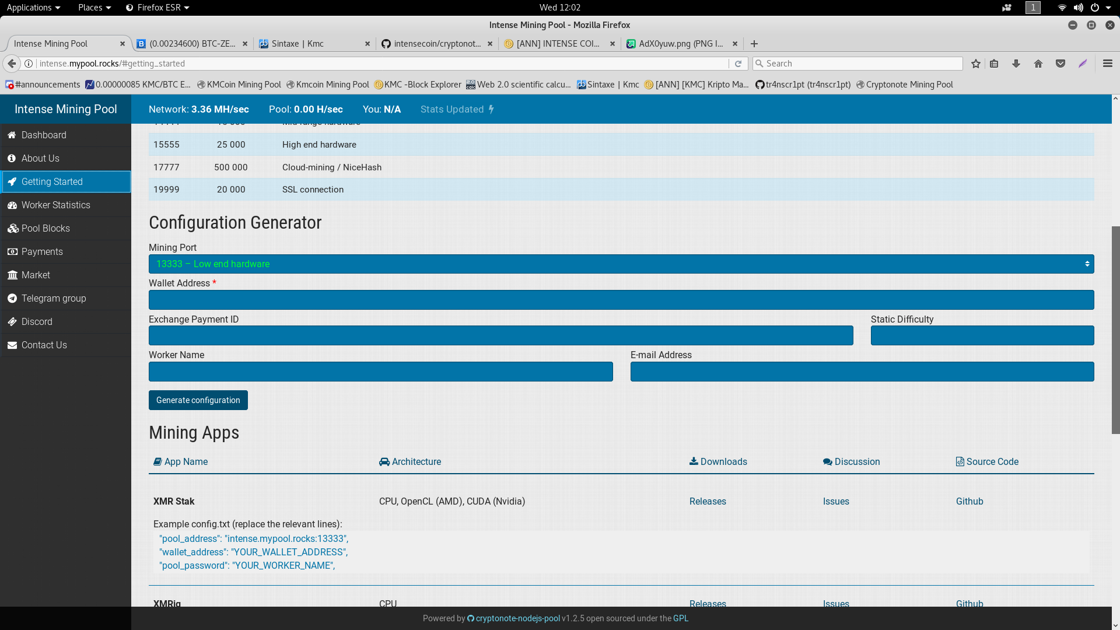
Task: Open the tr4nscr1pt GitHub bookmark
Action: [x=803, y=85]
